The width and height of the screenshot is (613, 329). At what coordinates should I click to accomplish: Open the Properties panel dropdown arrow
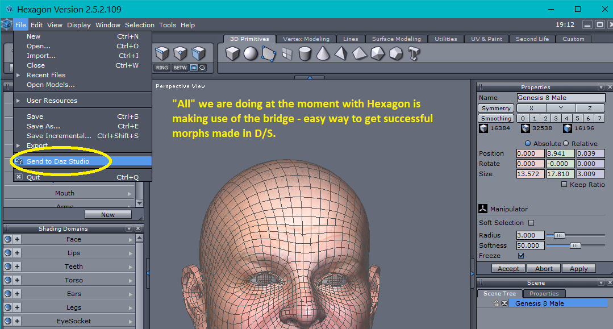(601, 88)
